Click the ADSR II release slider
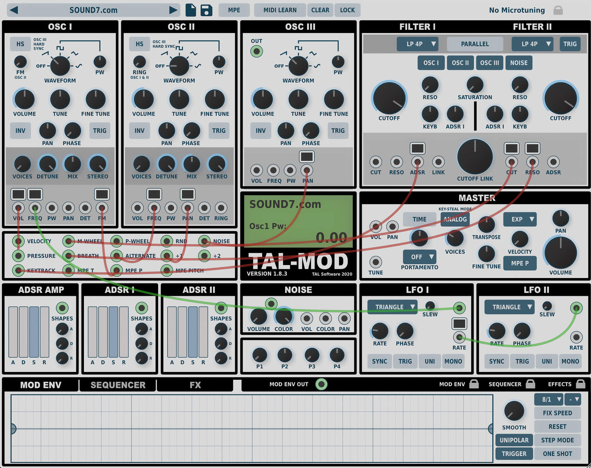This screenshot has width=591, height=468. [x=203, y=332]
